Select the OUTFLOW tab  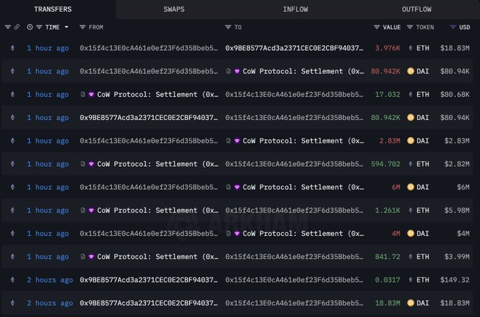[x=416, y=9]
